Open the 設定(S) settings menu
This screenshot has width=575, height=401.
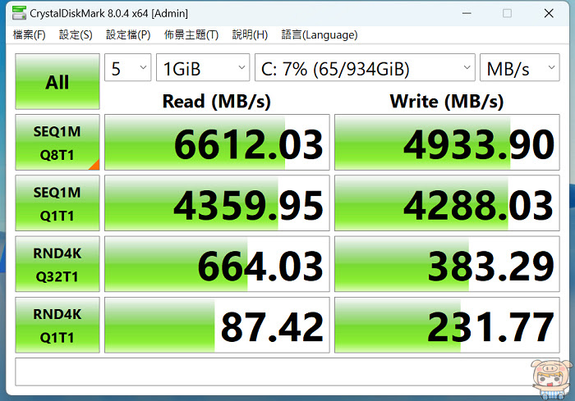76,34
